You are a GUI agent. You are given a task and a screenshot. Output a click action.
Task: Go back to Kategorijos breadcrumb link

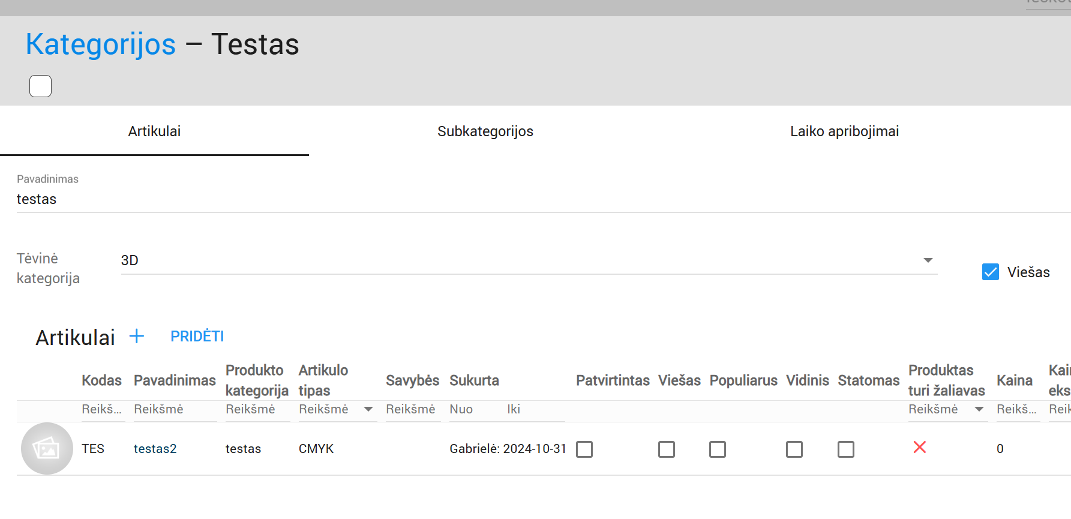101,44
